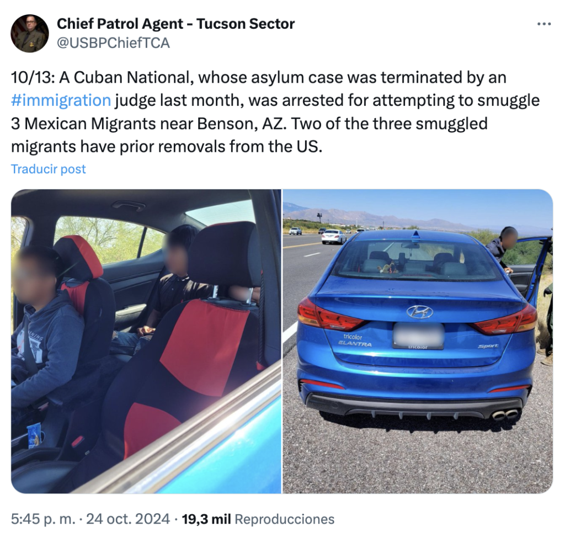
Task: Click the Reproducciones label
Action: coord(285,519)
